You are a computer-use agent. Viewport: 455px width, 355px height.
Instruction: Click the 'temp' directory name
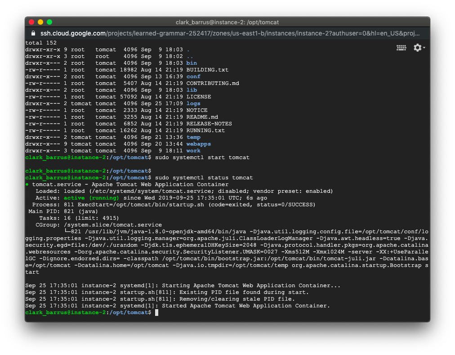click(x=193, y=137)
